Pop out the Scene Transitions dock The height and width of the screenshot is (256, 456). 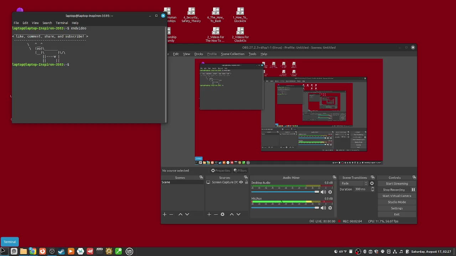(372, 178)
